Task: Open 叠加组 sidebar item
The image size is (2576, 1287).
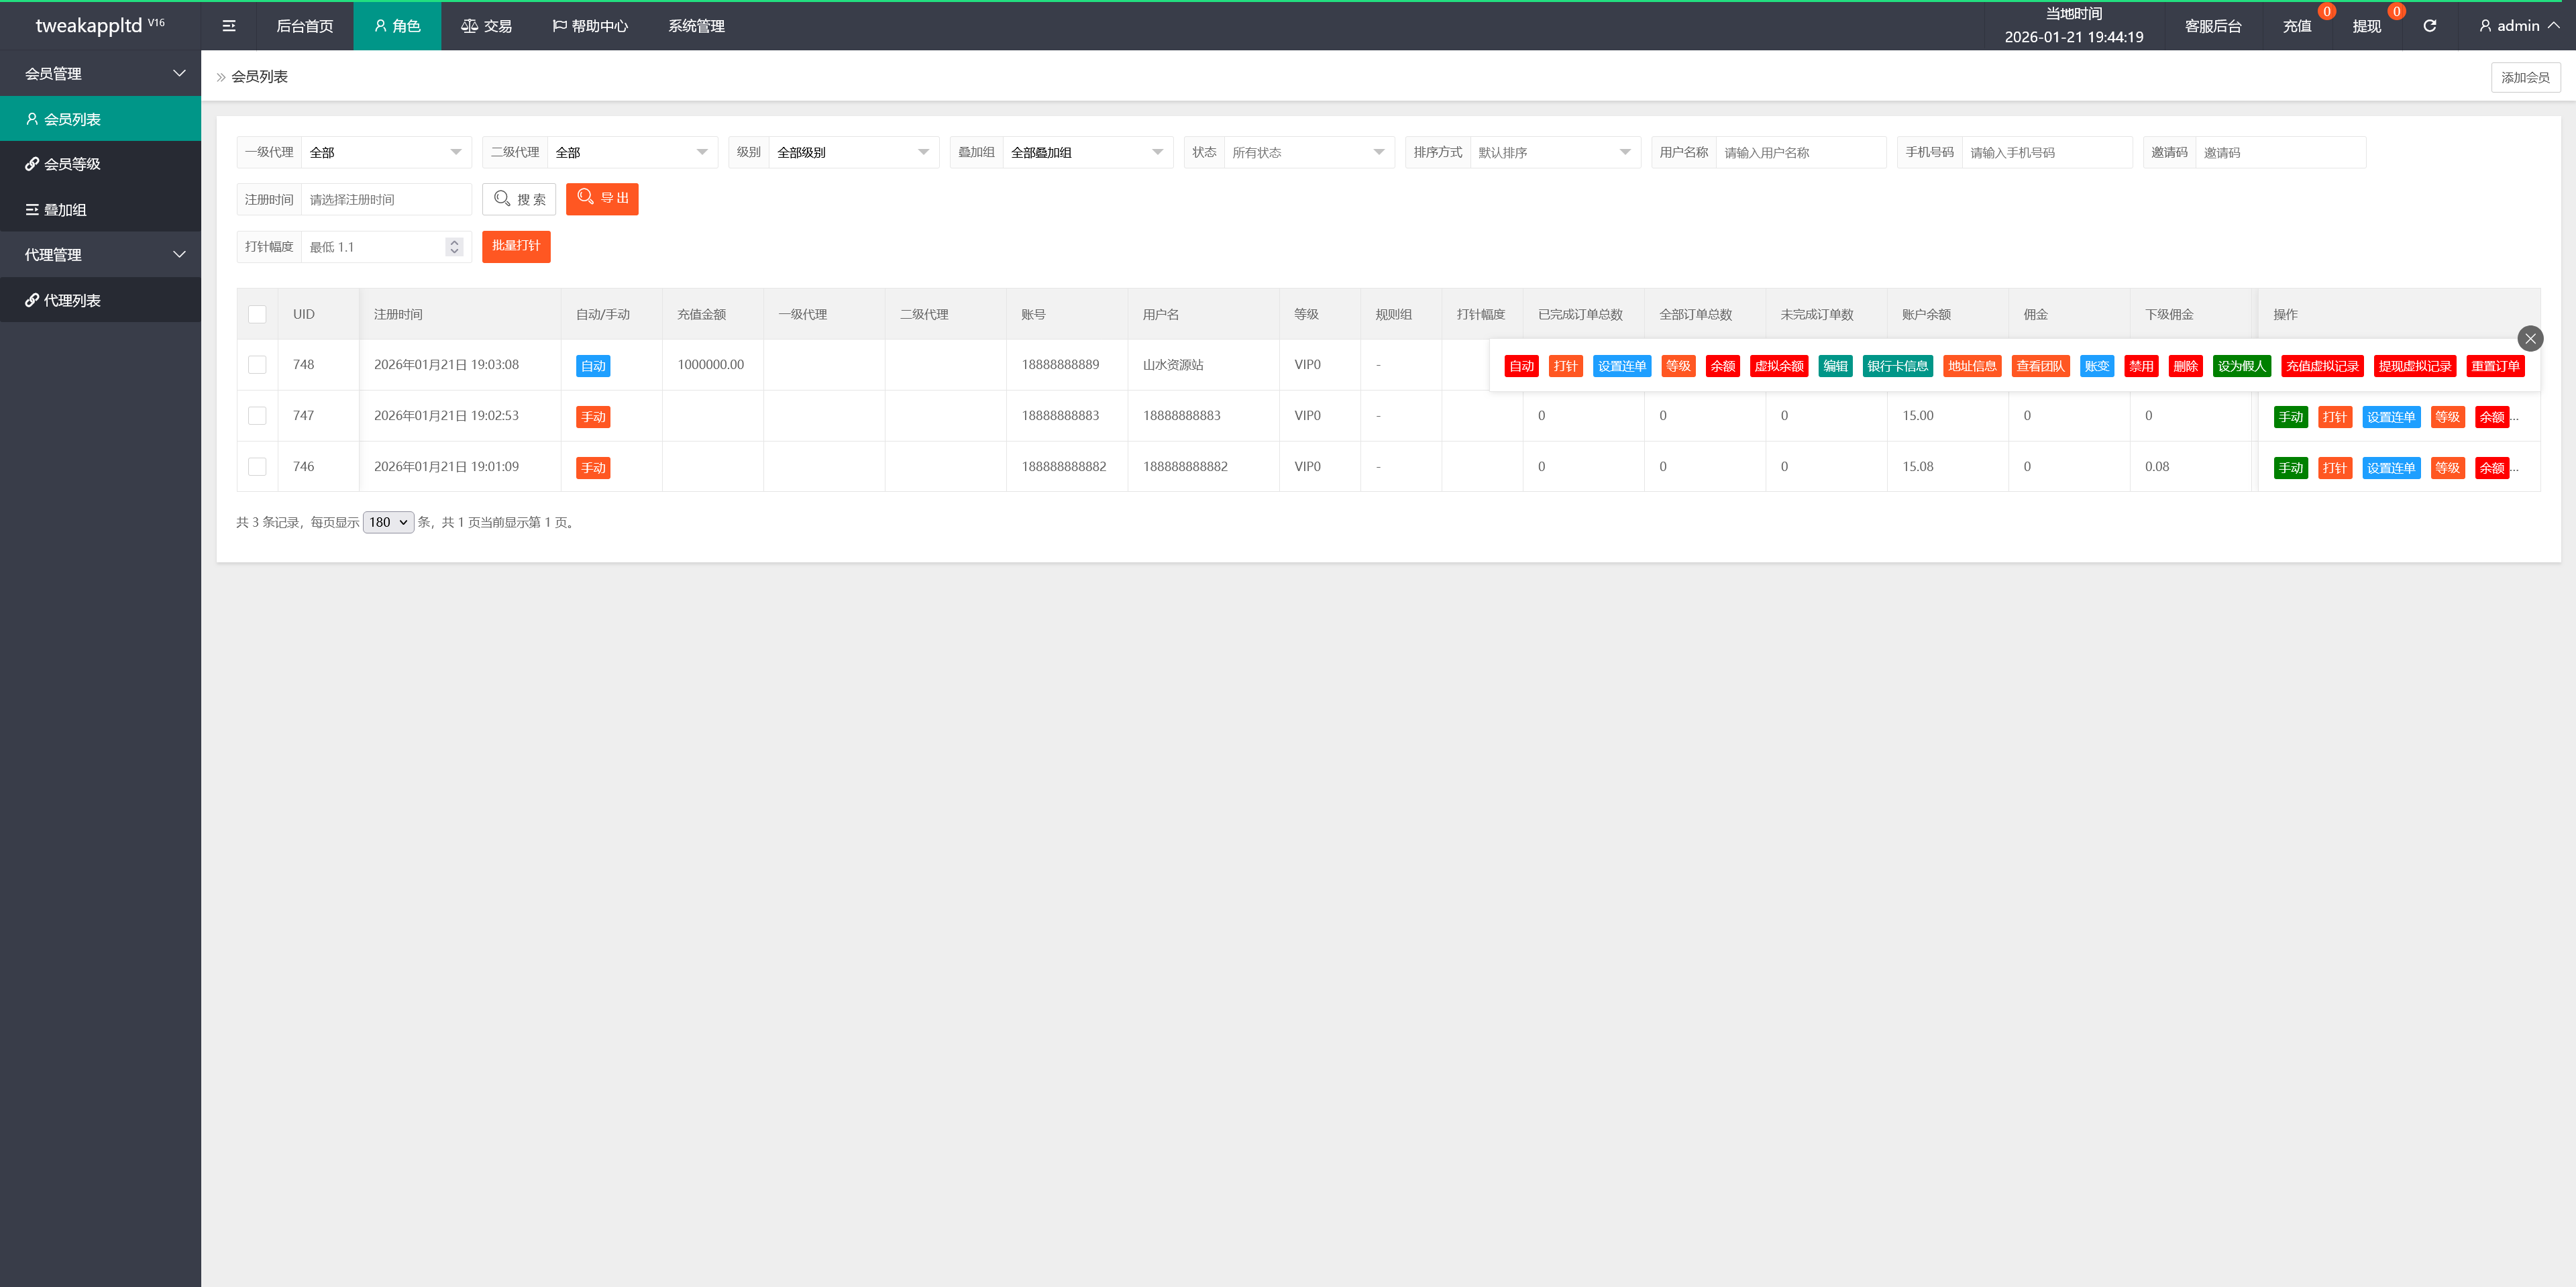Action: pyautogui.click(x=65, y=209)
